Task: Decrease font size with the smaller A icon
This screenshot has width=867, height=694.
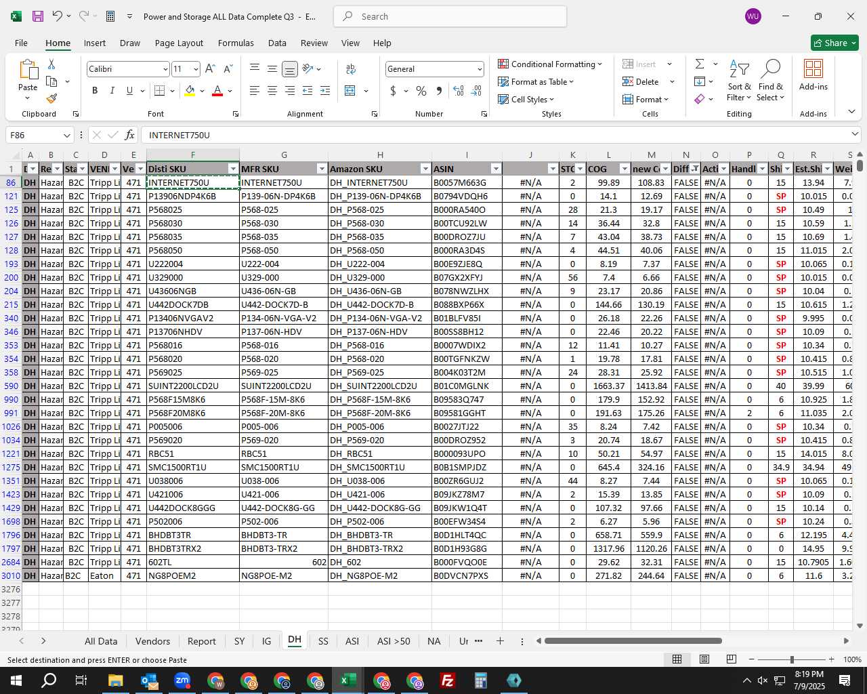Action: point(228,69)
